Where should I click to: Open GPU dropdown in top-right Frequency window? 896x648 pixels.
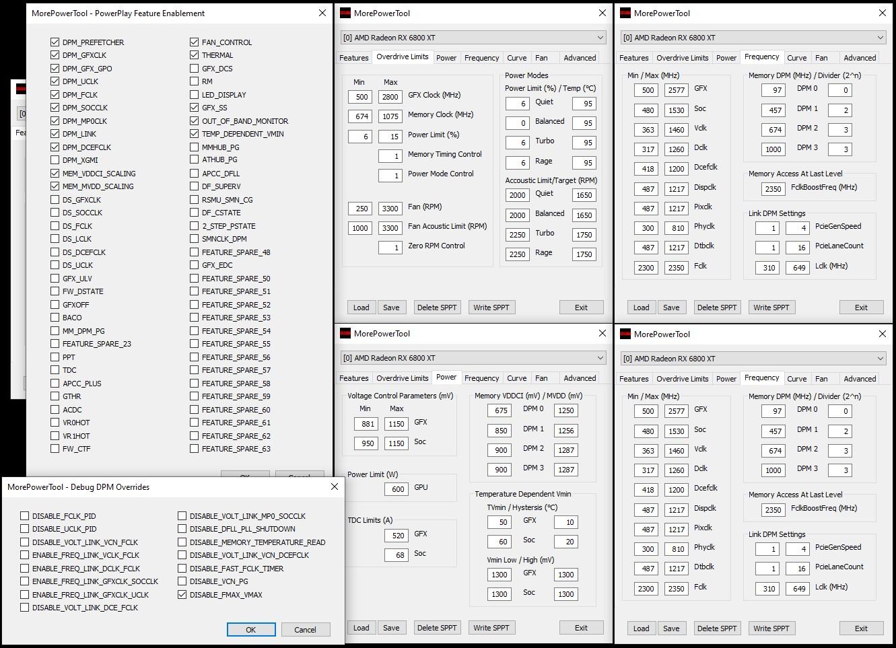(x=753, y=38)
